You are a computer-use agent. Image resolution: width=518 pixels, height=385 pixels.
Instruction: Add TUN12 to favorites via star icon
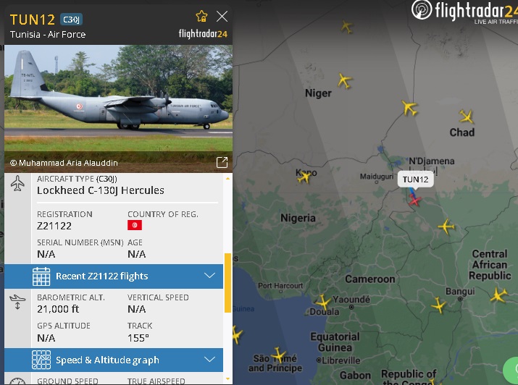pos(201,16)
